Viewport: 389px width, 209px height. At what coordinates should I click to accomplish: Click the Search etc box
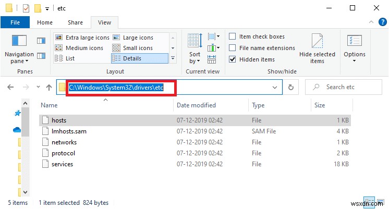pos(343,87)
